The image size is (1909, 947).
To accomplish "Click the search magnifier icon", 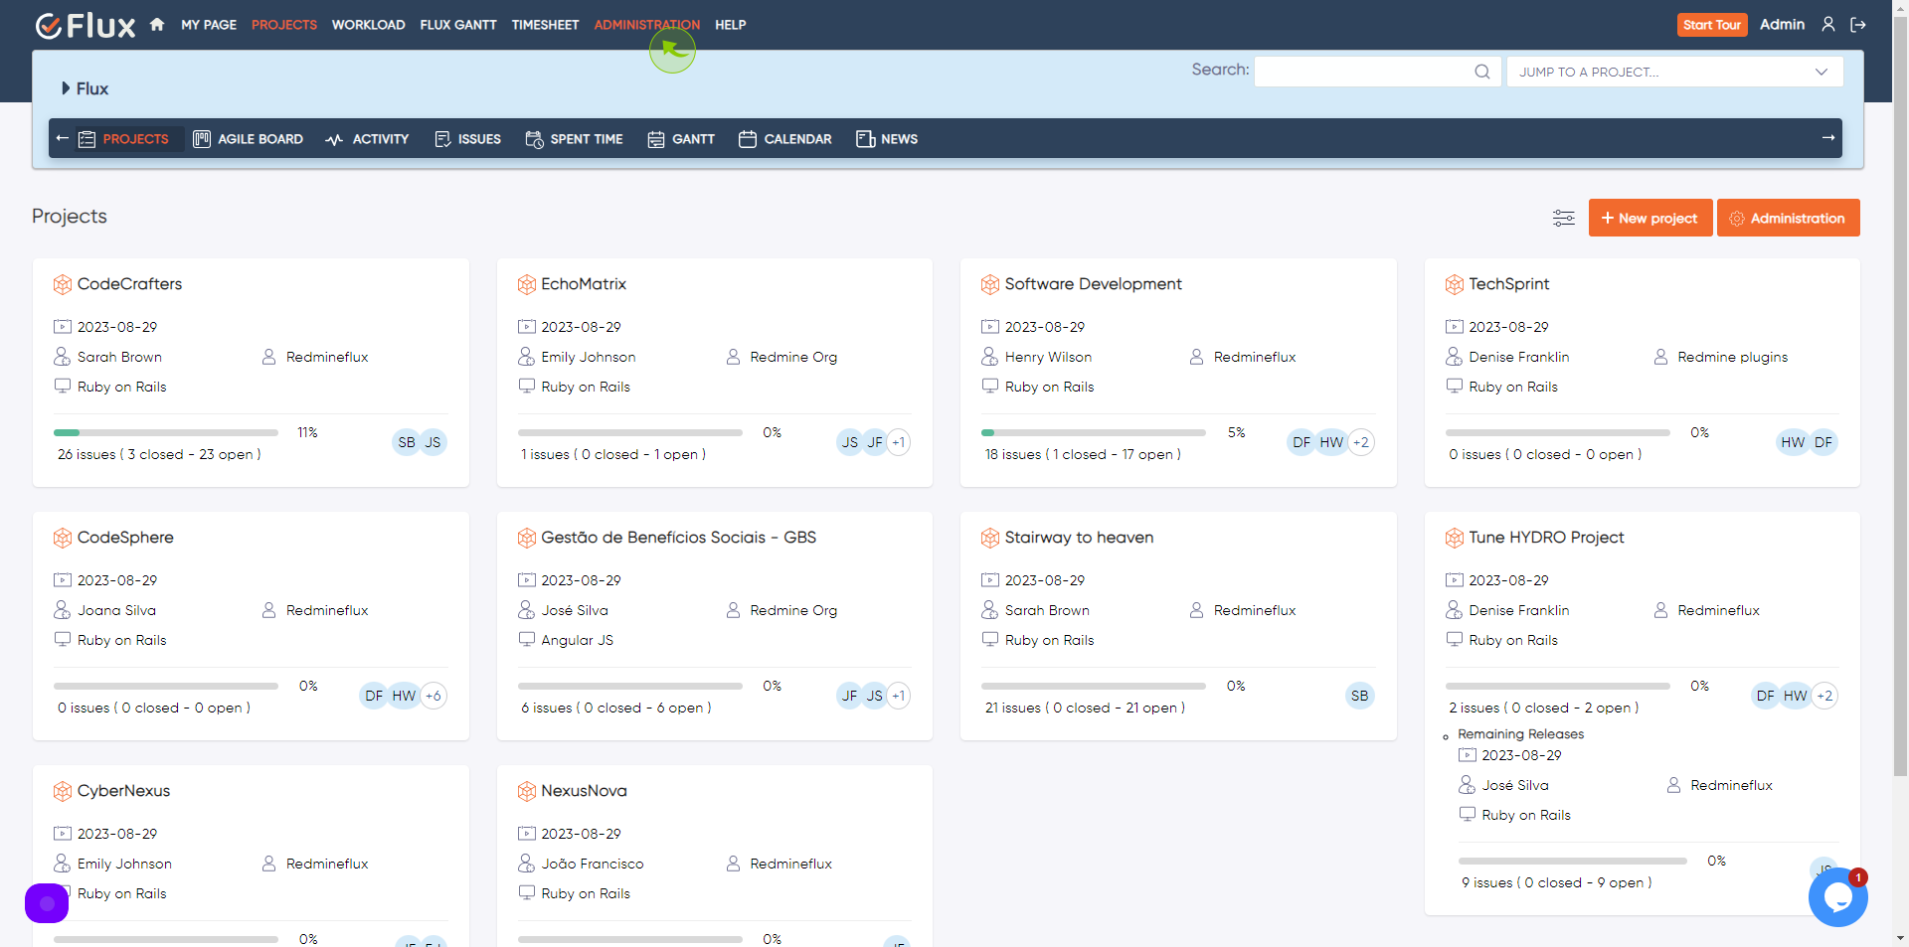I will (x=1481, y=72).
